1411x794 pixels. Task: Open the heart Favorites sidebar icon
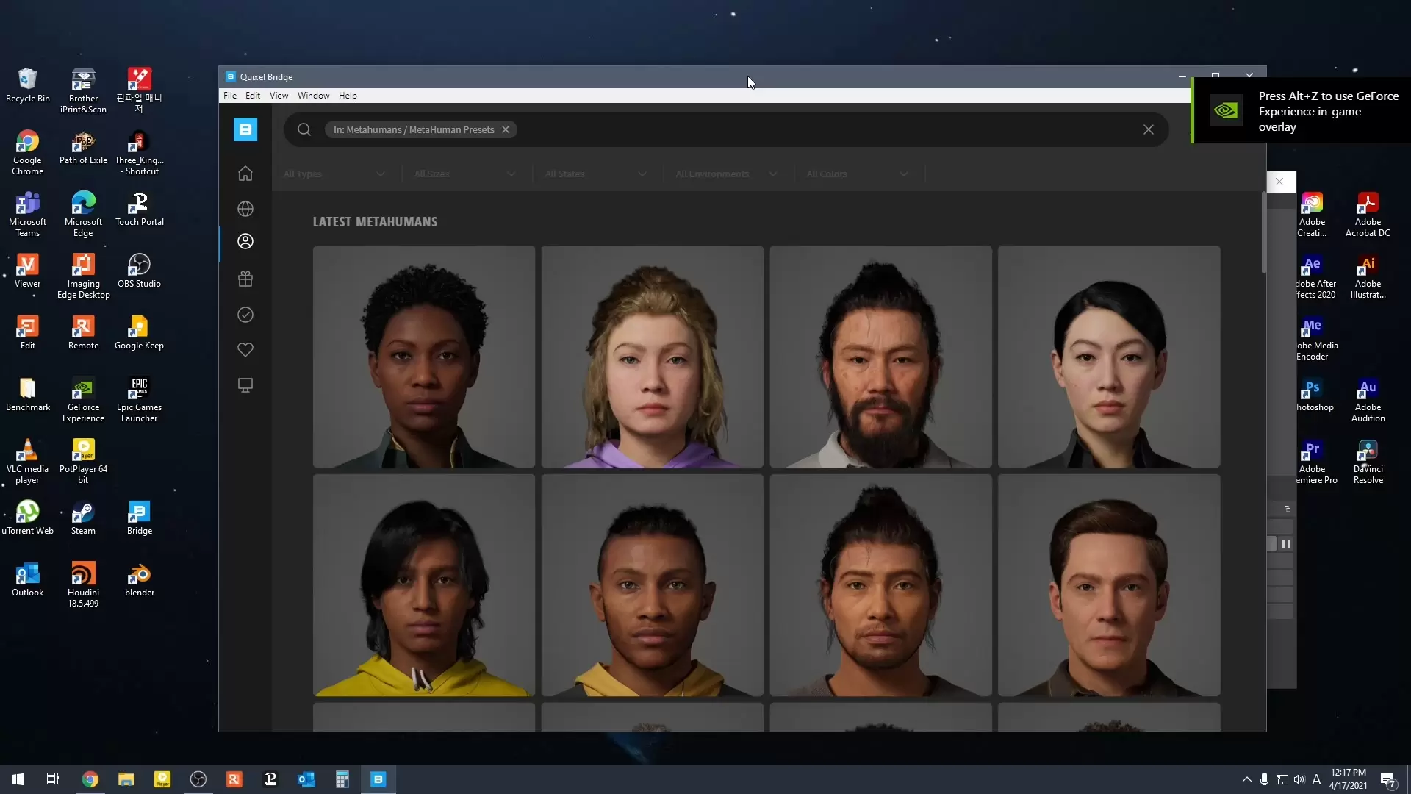pos(245,350)
